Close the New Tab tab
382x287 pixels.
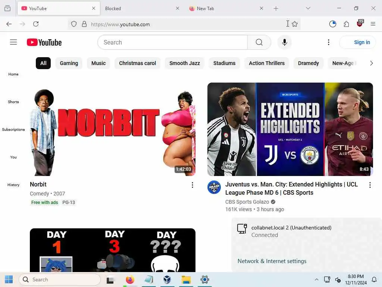click(x=262, y=8)
